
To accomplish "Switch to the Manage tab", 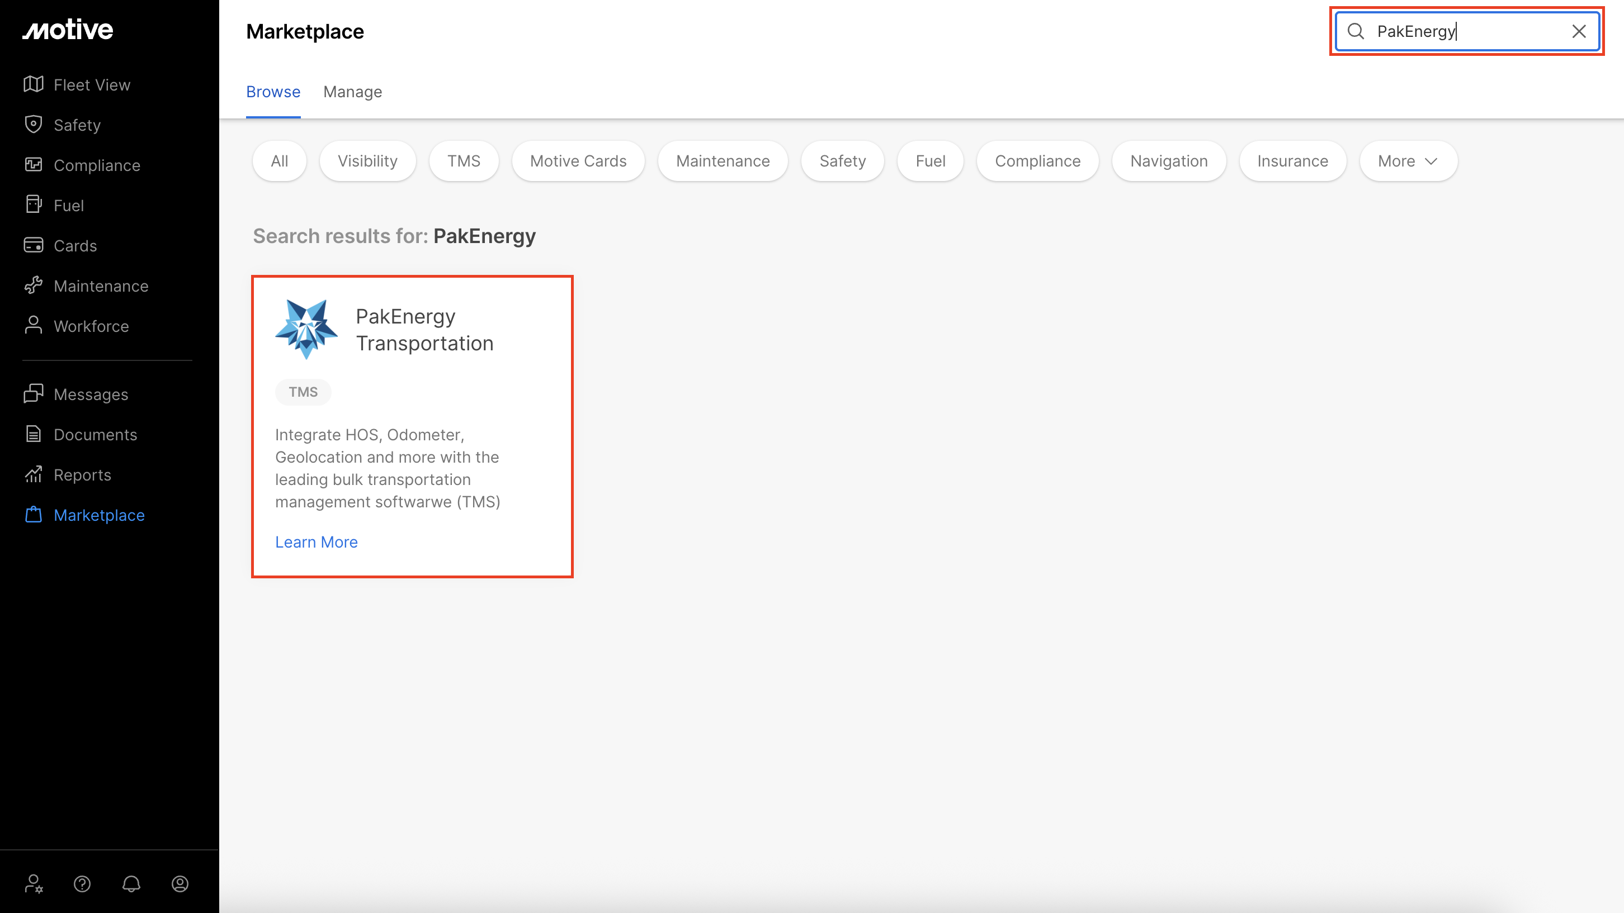I will point(352,92).
